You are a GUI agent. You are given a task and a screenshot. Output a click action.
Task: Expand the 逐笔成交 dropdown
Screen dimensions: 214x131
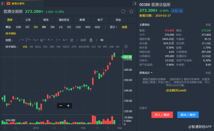click(146, 73)
